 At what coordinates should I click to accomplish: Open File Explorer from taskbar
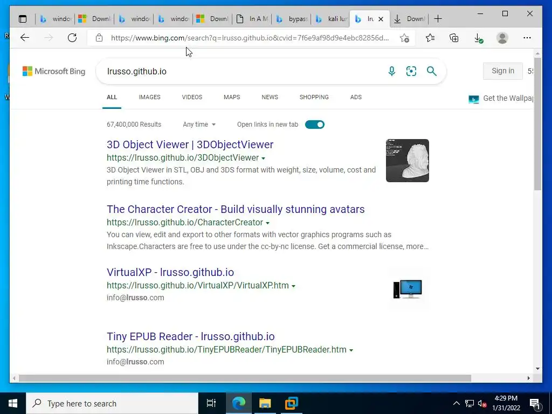click(x=265, y=403)
